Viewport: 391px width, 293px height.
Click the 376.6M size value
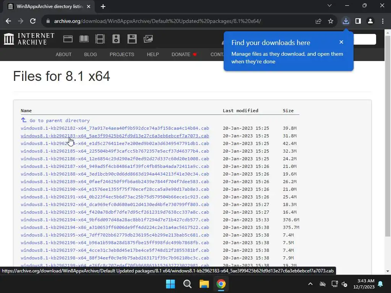point(291,220)
